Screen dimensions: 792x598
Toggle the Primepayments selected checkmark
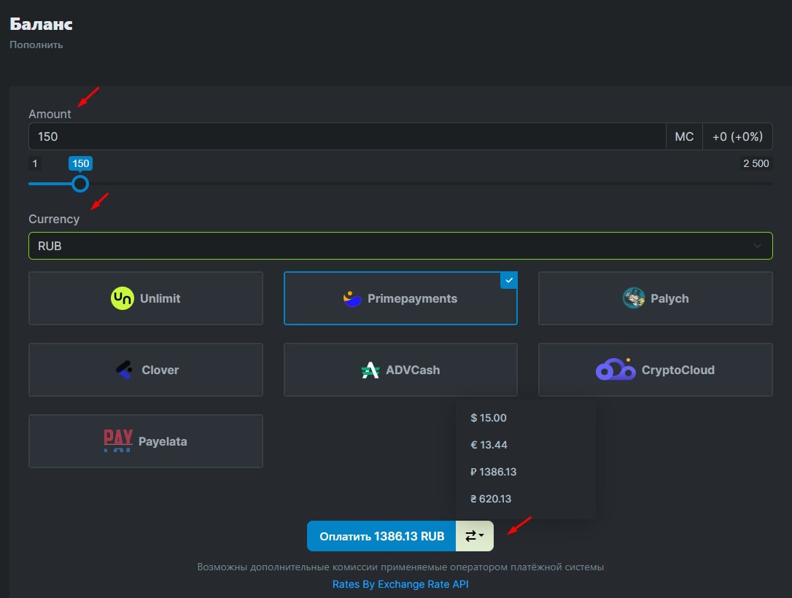point(509,280)
